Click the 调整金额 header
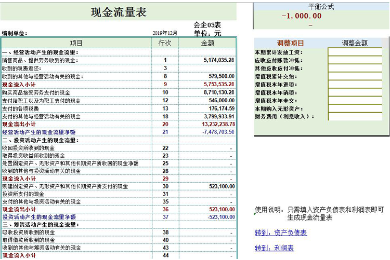The width and height of the screenshot is (390, 260). coord(355,43)
